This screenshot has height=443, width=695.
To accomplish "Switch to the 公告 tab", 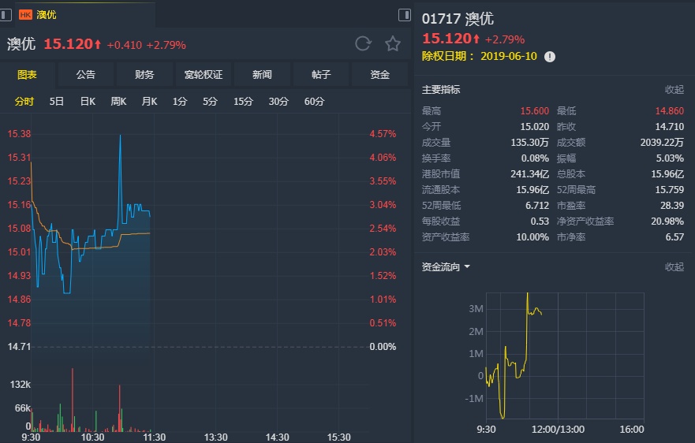I will point(86,75).
